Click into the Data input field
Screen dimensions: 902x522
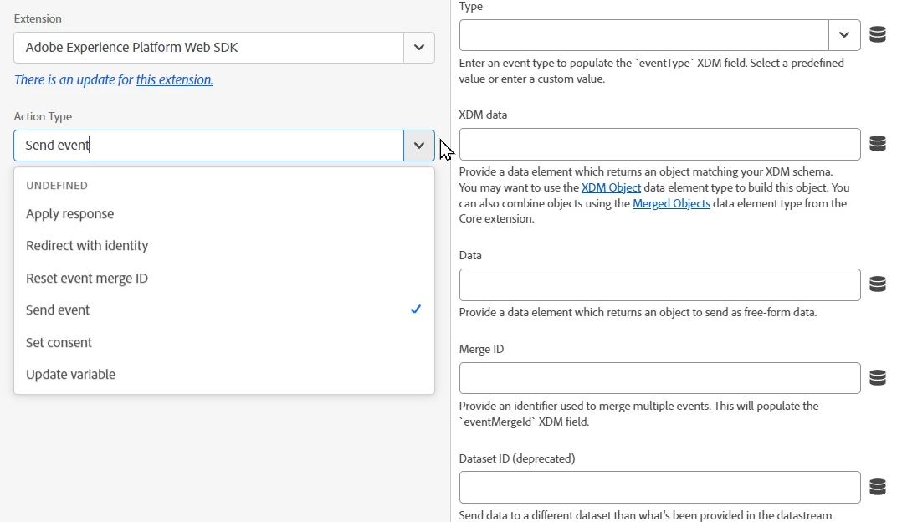tap(660, 284)
